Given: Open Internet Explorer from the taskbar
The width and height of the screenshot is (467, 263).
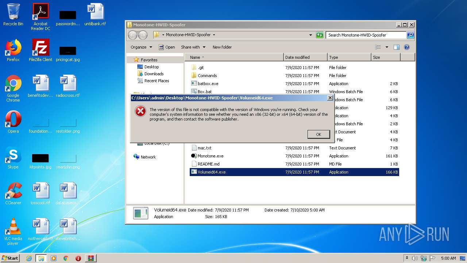Looking at the screenshot, I should (x=29, y=258).
